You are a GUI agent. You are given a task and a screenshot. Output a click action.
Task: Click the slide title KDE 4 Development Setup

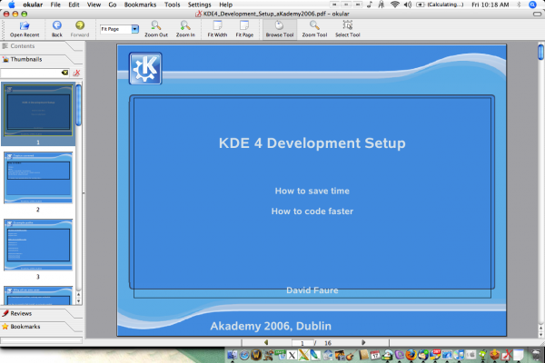312,143
